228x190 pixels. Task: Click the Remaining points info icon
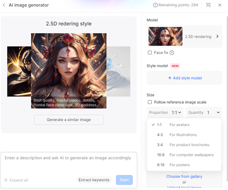[x=155, y=5]
